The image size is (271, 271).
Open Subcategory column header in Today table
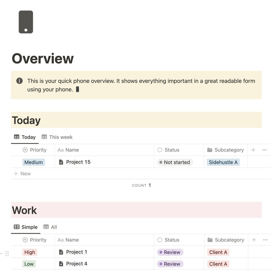point(225,150)
